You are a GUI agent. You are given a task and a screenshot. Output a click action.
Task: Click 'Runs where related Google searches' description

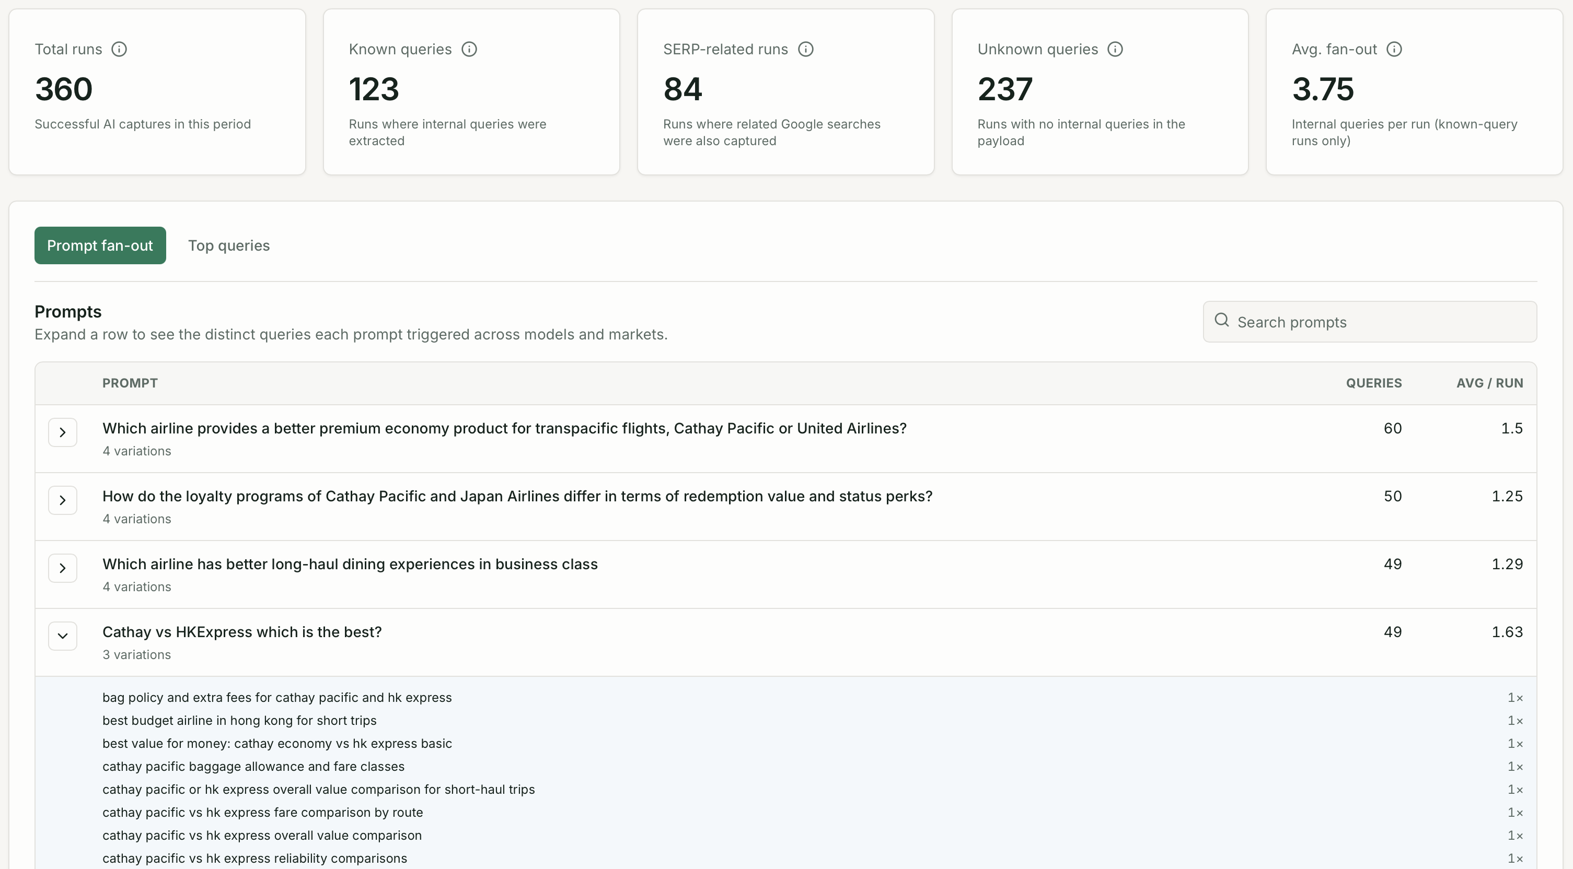772,133
